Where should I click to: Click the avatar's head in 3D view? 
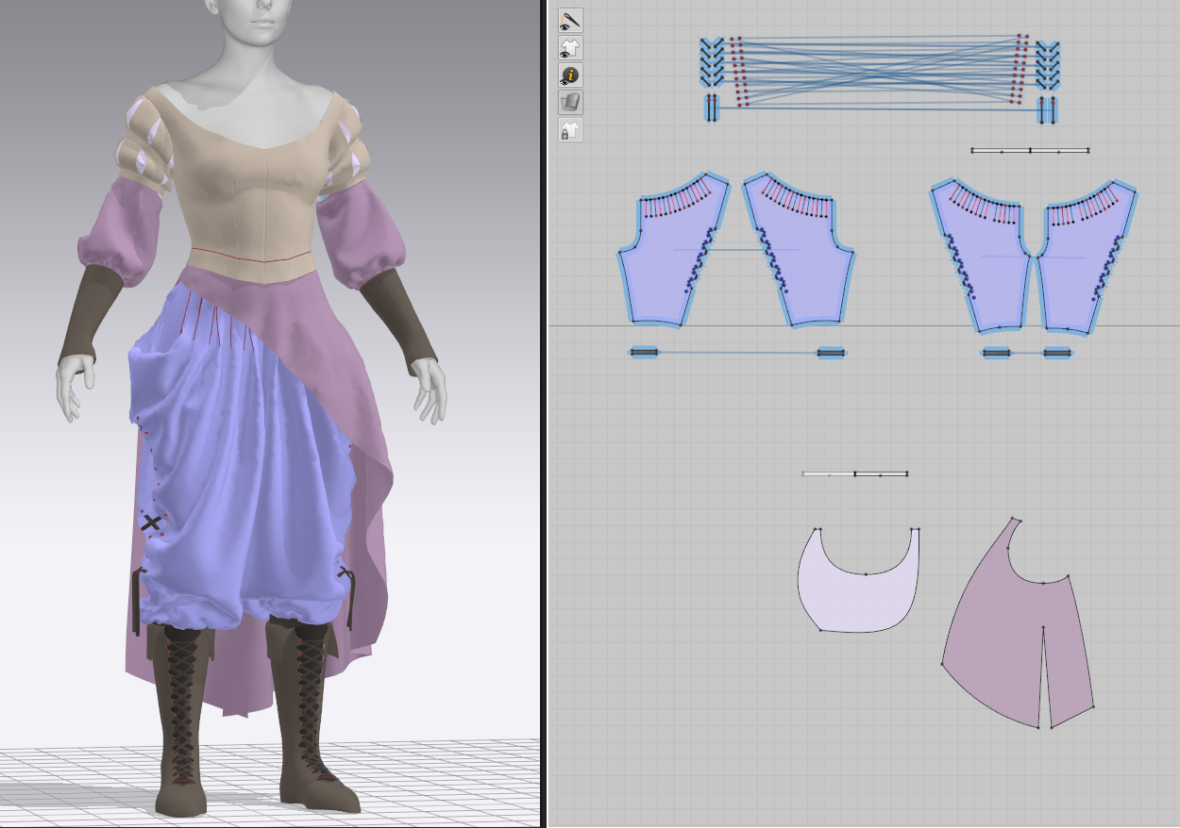pyautogui.click(x=251, y=19)
